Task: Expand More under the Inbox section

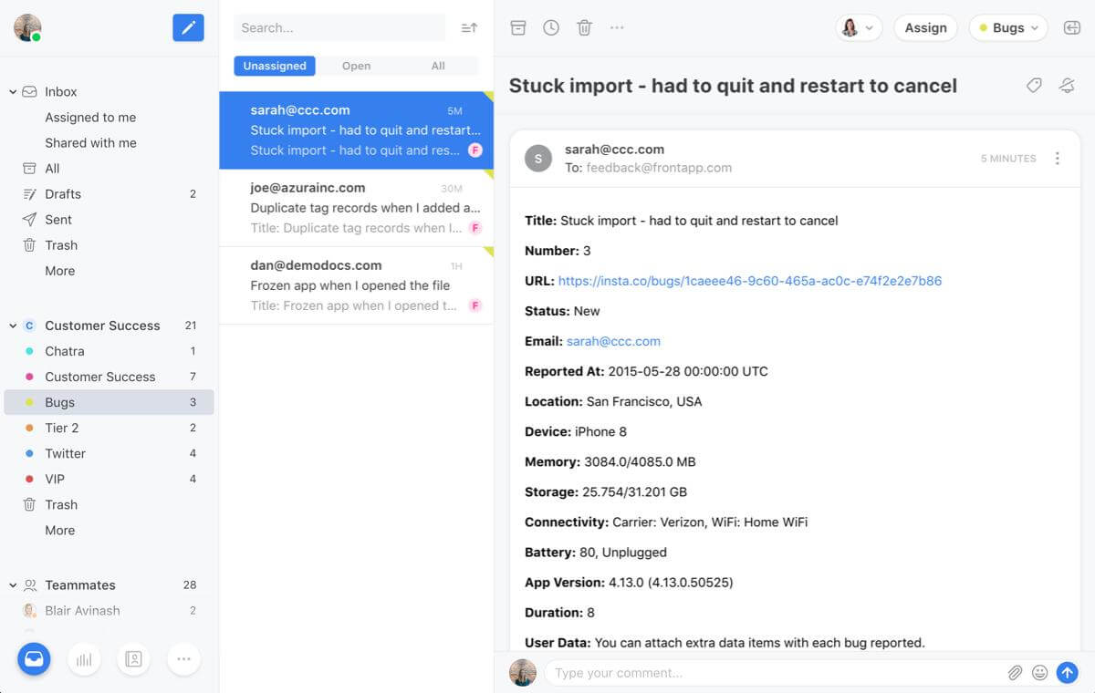Action: tap(60, 271)
